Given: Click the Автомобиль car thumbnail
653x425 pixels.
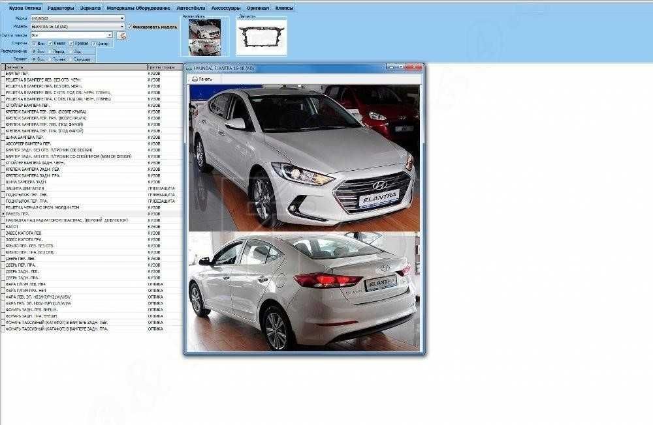Looking at the screenshot, I should (x=204, y=37).
